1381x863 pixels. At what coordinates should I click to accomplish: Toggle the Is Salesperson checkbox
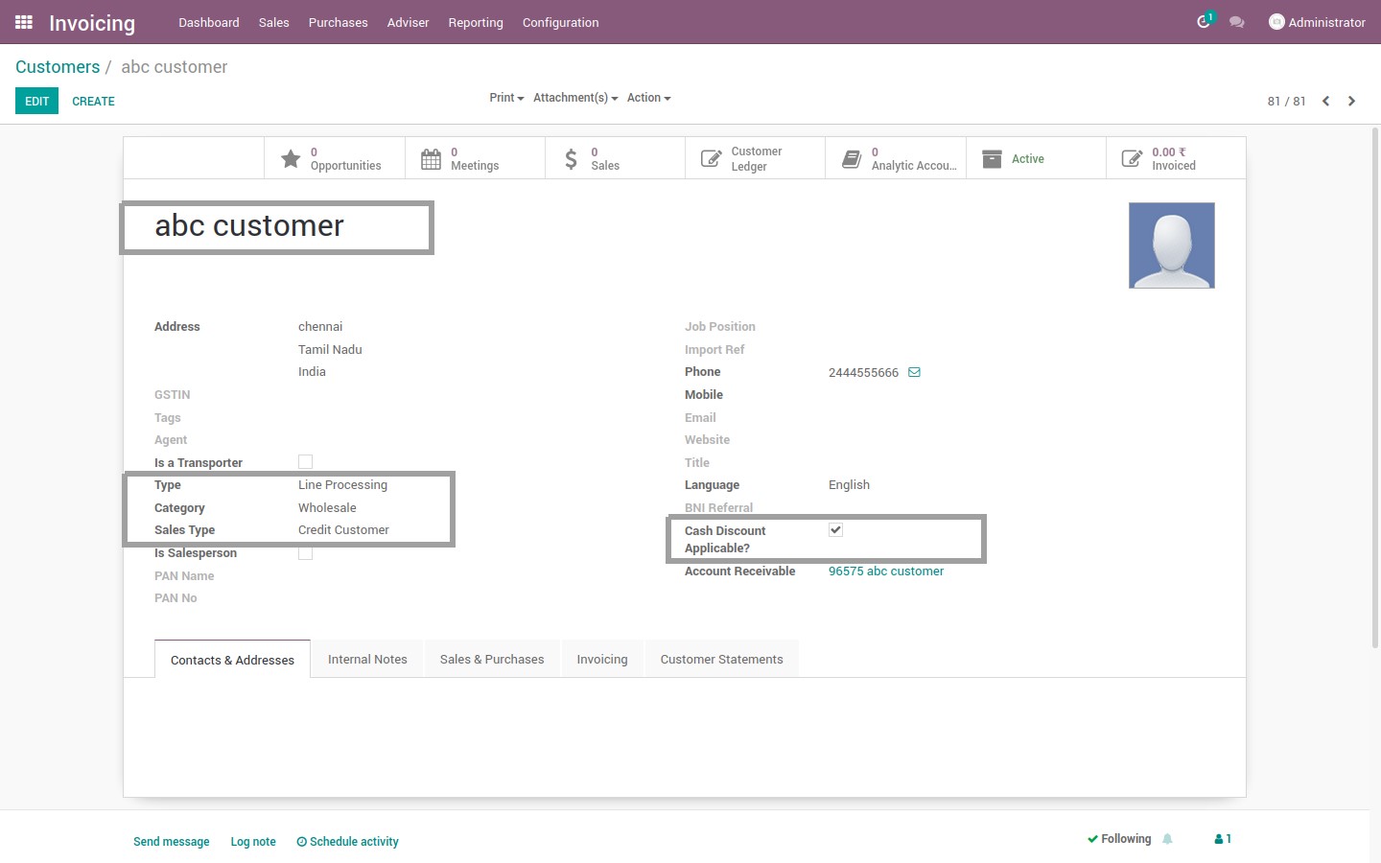(305, 553)
